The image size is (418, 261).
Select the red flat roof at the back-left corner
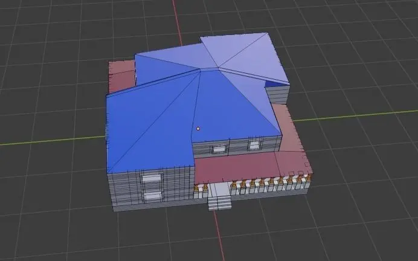[122, 76]
